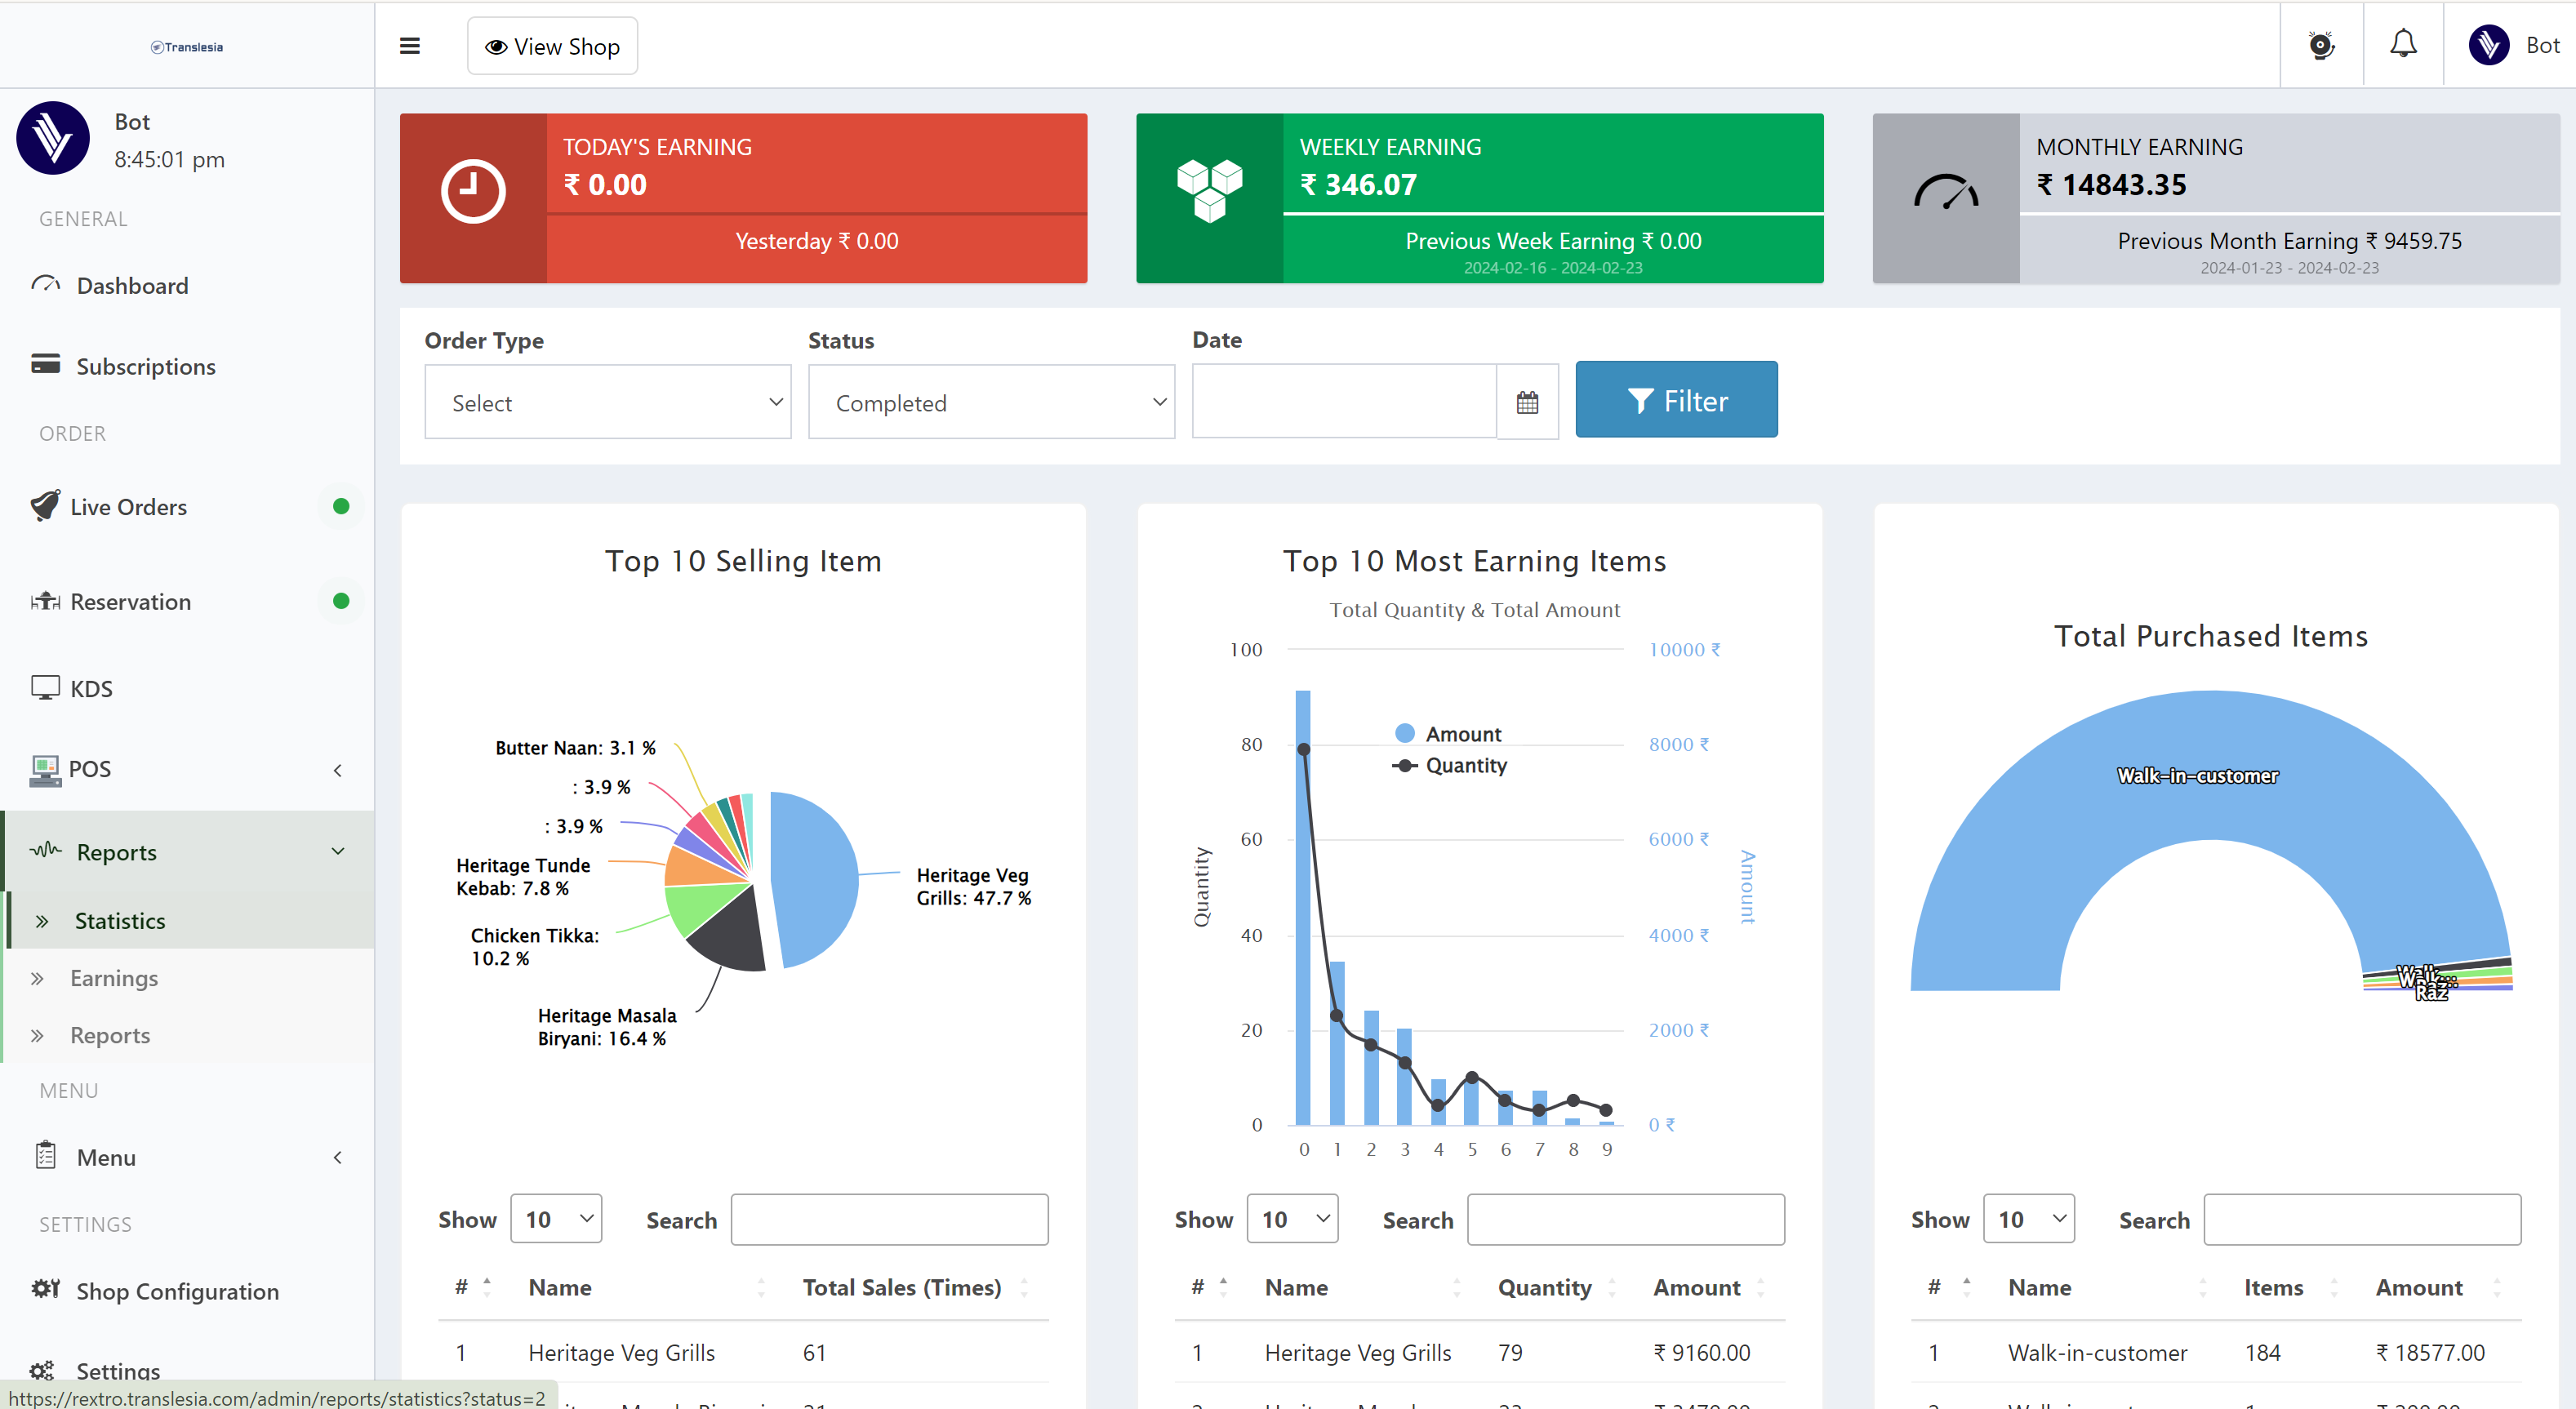Click the View Shop button
Viewport: 2576px width, 1409px height.
coord(552,46)
